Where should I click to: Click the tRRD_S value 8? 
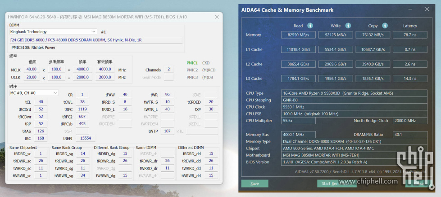tap(125, 102)
